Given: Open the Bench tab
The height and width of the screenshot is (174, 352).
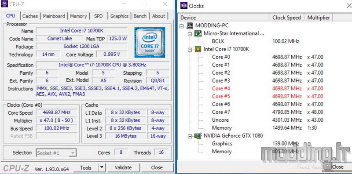Looking at the screenshot, I should (x=140, y=16).
